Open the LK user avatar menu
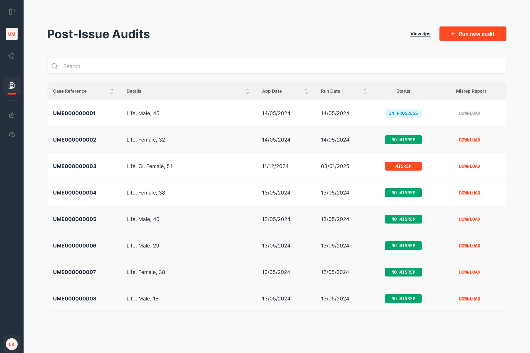 coord(12,344)
